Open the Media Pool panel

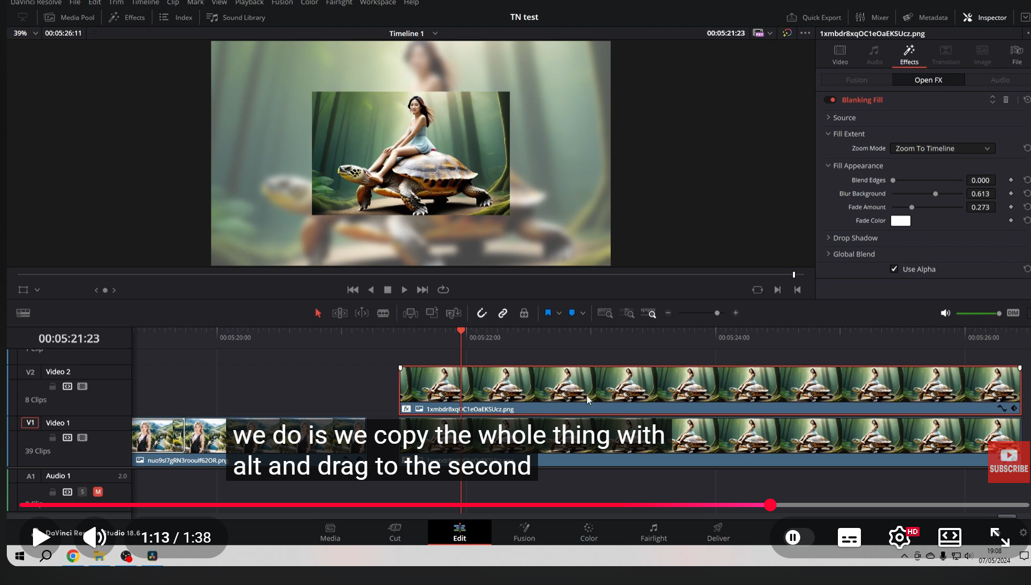tap(70, 17)
